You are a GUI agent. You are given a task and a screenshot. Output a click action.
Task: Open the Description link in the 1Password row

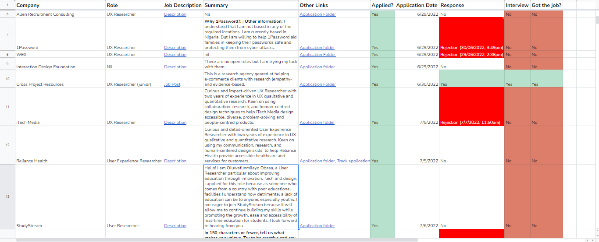(x=175, y=48)
